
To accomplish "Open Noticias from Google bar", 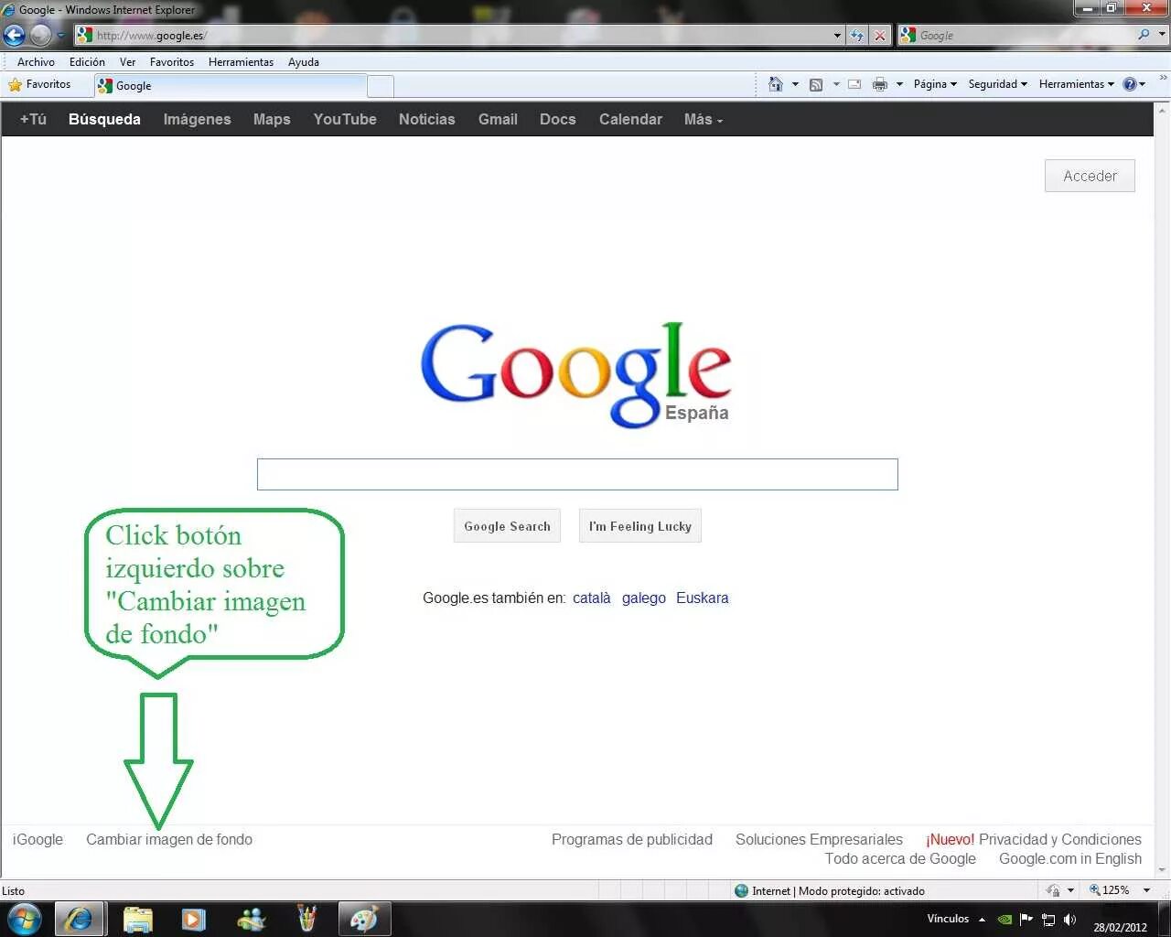I will [x=426, y=119].
